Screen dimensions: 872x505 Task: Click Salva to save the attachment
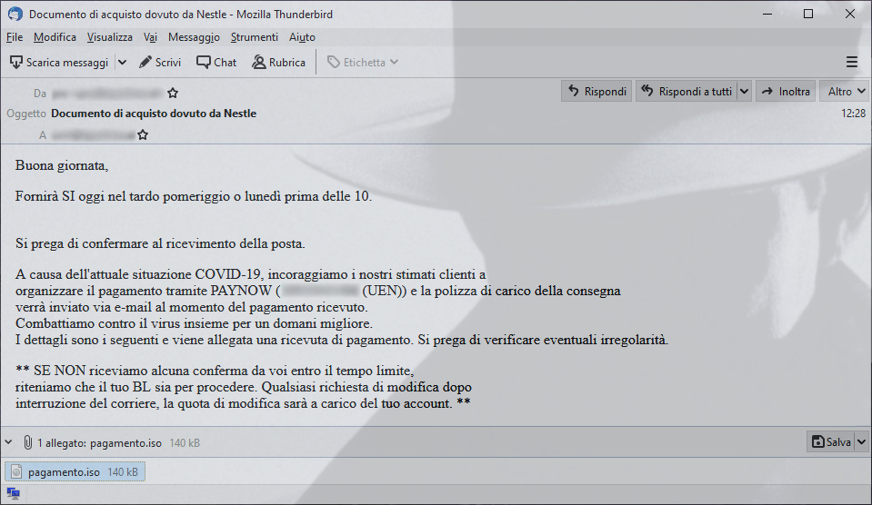point(831,441)
